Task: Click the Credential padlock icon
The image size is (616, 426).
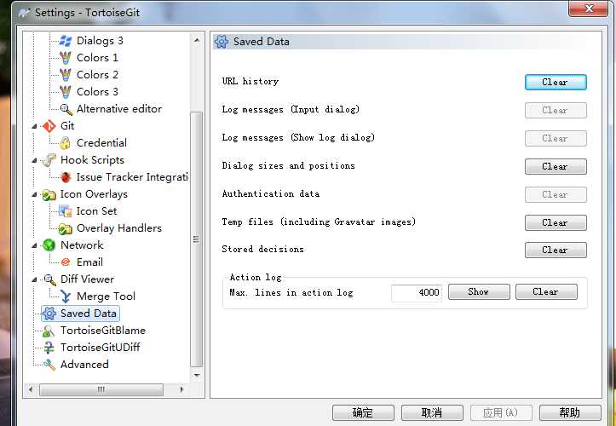Action: pyautogui.click(x=66, y=142)
